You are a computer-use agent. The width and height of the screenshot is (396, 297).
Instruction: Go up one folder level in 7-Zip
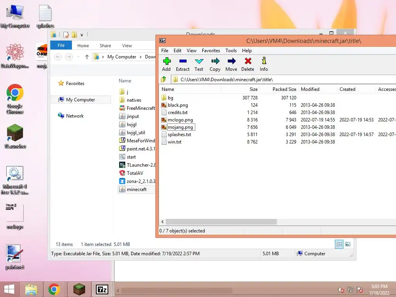coord(164,80)
